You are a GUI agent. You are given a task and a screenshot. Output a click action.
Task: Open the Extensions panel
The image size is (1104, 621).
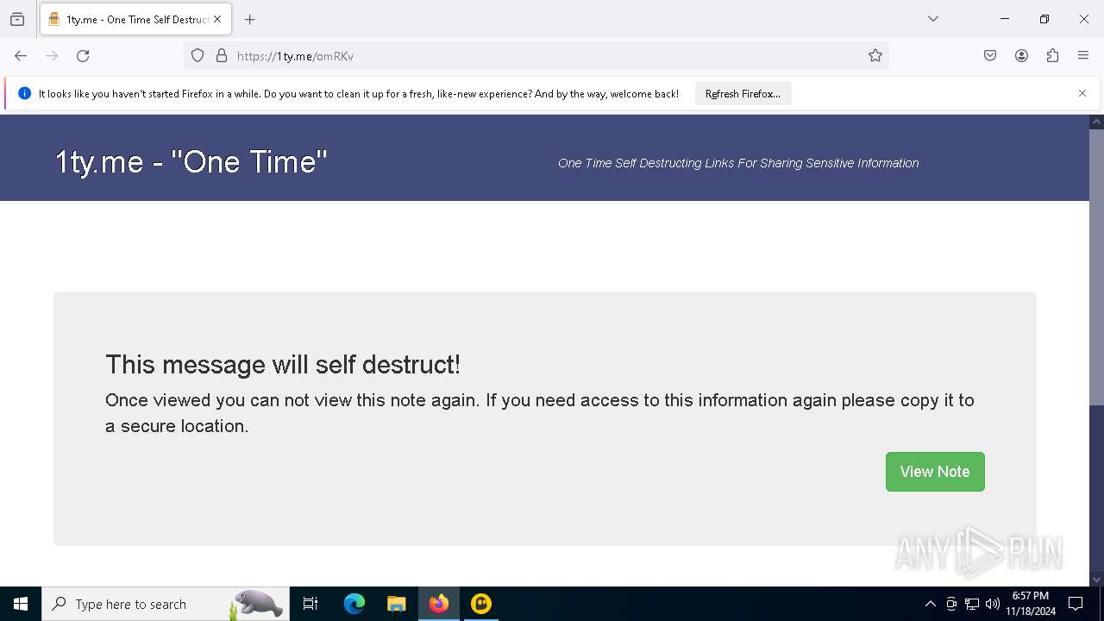coord(1052,56)
